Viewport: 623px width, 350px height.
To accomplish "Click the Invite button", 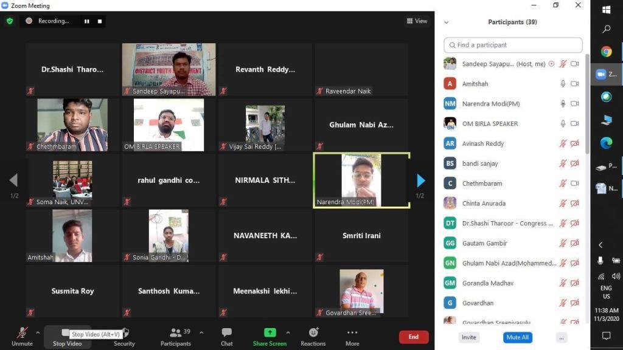I will (x=469, y=337).
